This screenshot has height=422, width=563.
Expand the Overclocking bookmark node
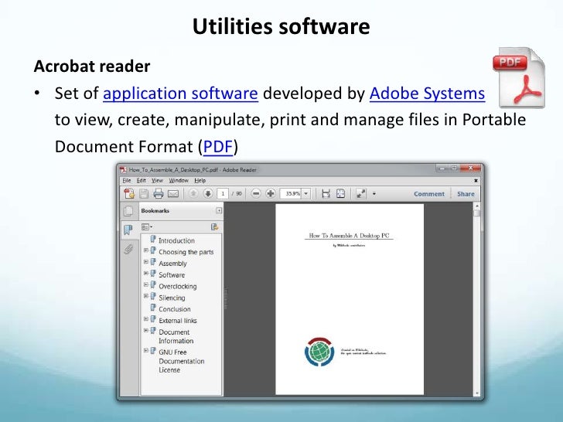coord(146,284)
